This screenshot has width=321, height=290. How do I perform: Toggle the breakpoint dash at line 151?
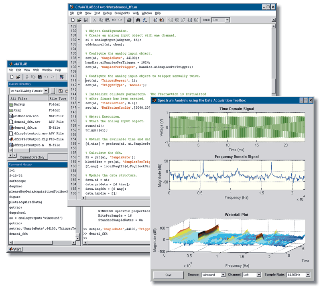[79, 126]
